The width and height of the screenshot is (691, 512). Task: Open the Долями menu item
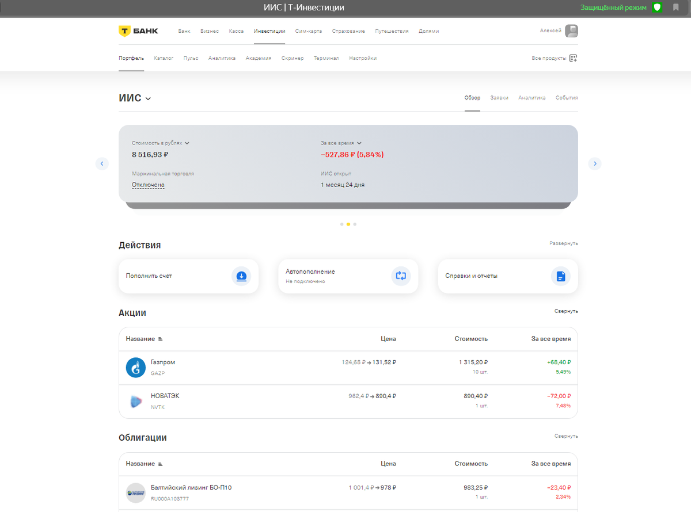pyautogui.click(x=428, y=31)
